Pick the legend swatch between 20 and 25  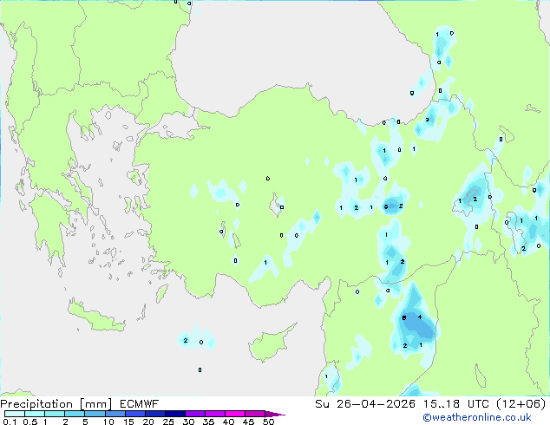point(155,414)
